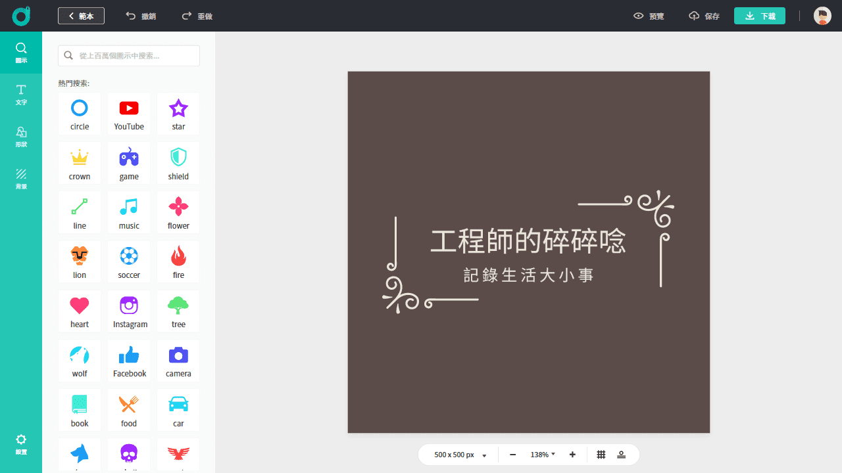Open the 設置 settings panel
842x473 pixels.
[21, 443]
